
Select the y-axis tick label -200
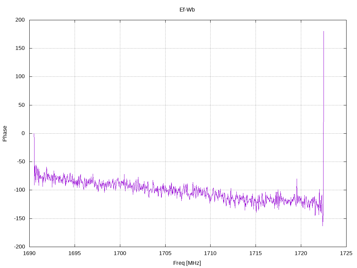click(x=20, y=247)
